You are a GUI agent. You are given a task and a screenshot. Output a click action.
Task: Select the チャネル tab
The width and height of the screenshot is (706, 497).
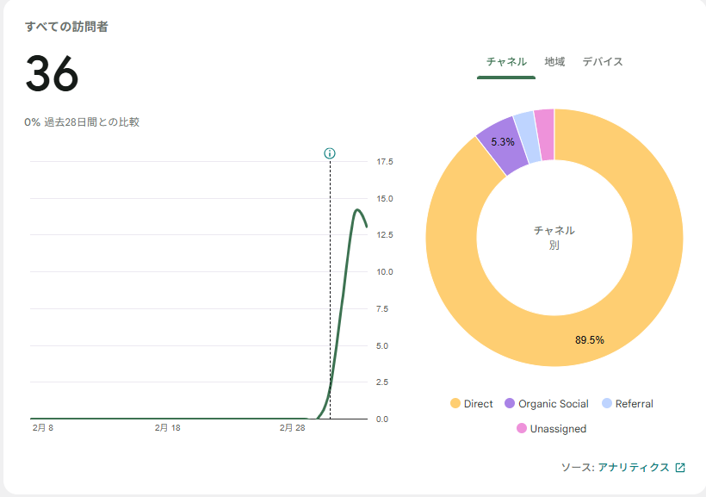coord(506,62)
